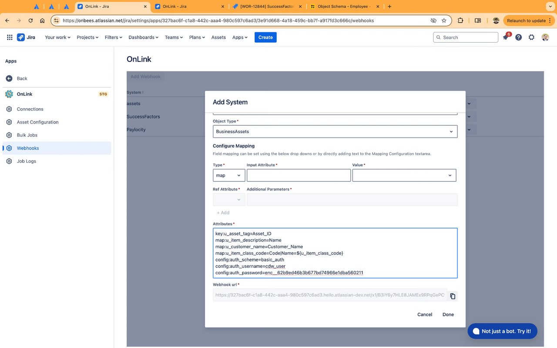Click the Bulk Jobs sidebar icon
The image size is (557, 348).
tap(9, 135)
